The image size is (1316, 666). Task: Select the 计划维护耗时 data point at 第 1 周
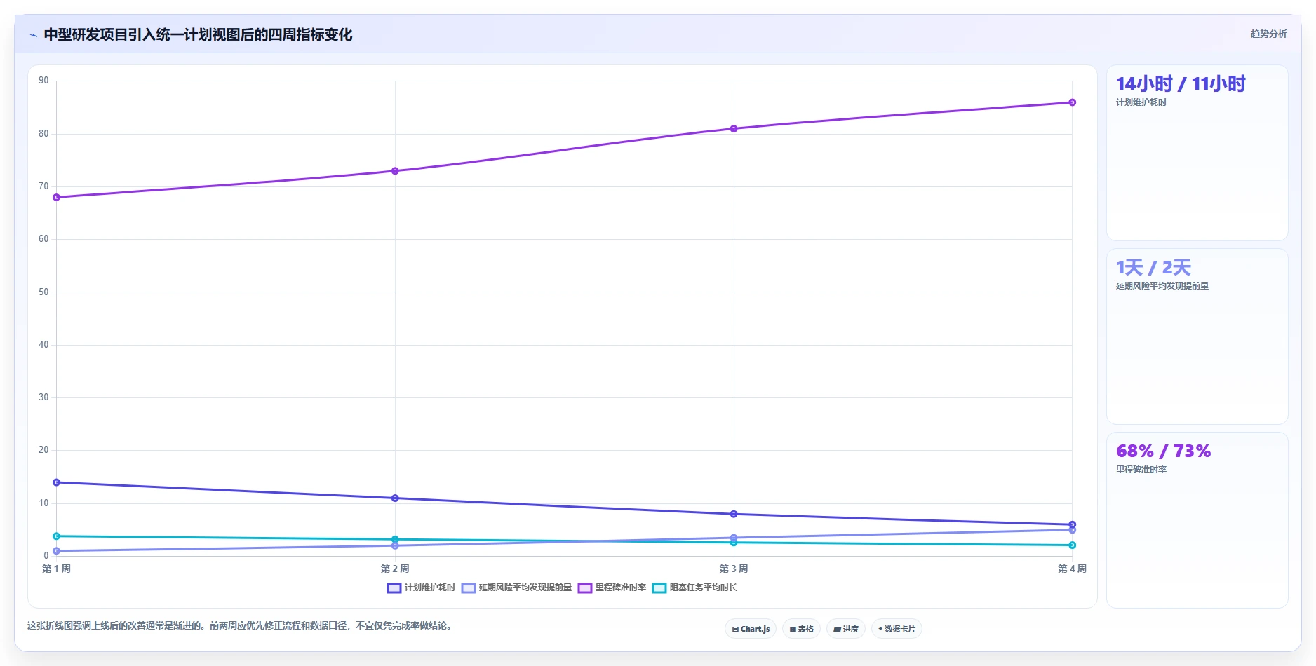click(x=57, y=482)
